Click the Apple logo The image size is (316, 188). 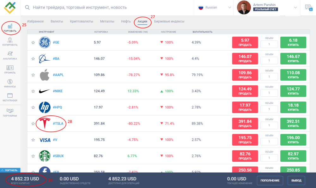(45, 75)
